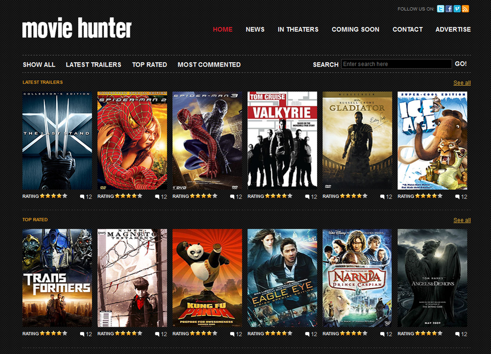Click the star rating under Ice Age
This screenshot has width=491, height=354.
[429, 196]
